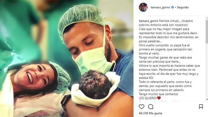Open tamara_gorro username in the post header
The height and width of the screenshot is (117, 208).
click(x=160, y=7)
